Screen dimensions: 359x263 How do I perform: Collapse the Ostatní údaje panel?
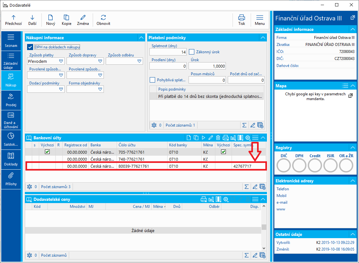click(353, 234)
